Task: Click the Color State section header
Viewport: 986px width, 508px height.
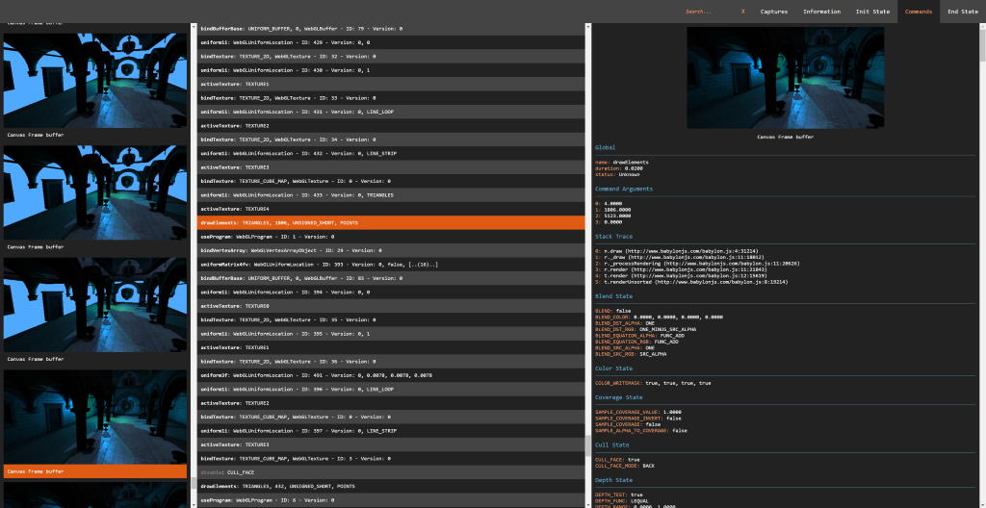Action: pyautogui.click(x=613, y=368)
